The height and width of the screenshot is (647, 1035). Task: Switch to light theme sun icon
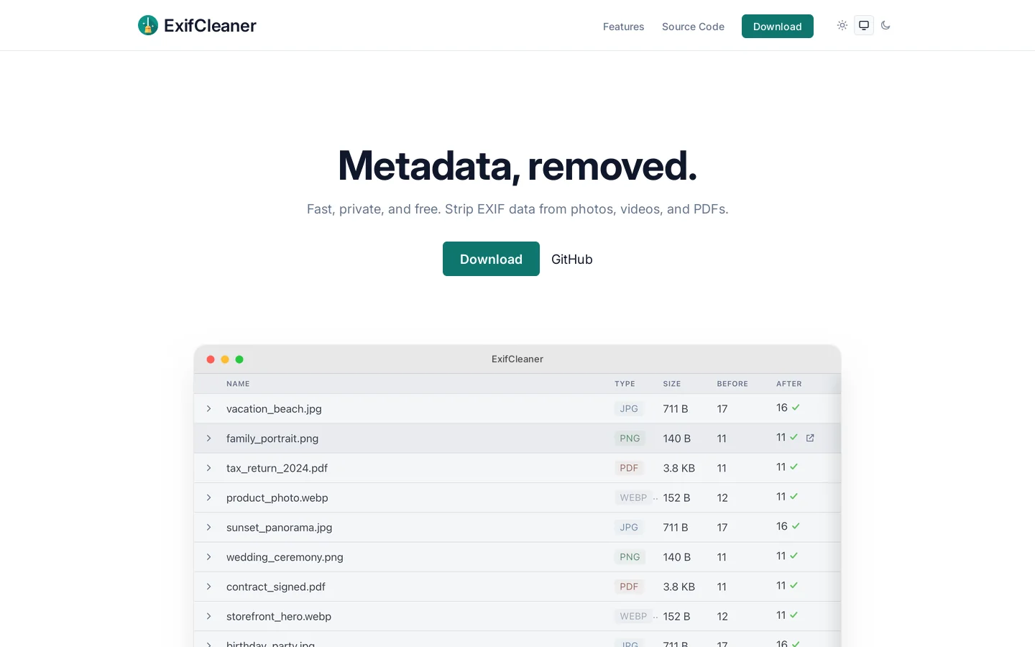842,25
